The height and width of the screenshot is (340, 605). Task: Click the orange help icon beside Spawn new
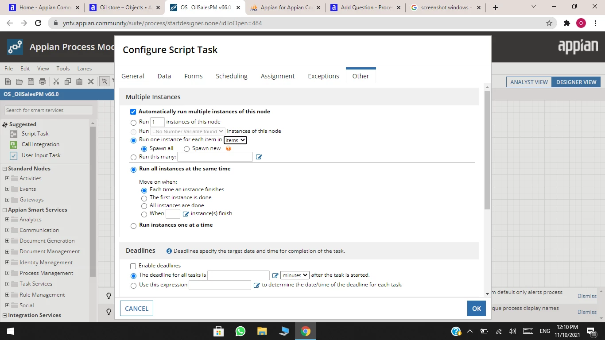point(229,149)
